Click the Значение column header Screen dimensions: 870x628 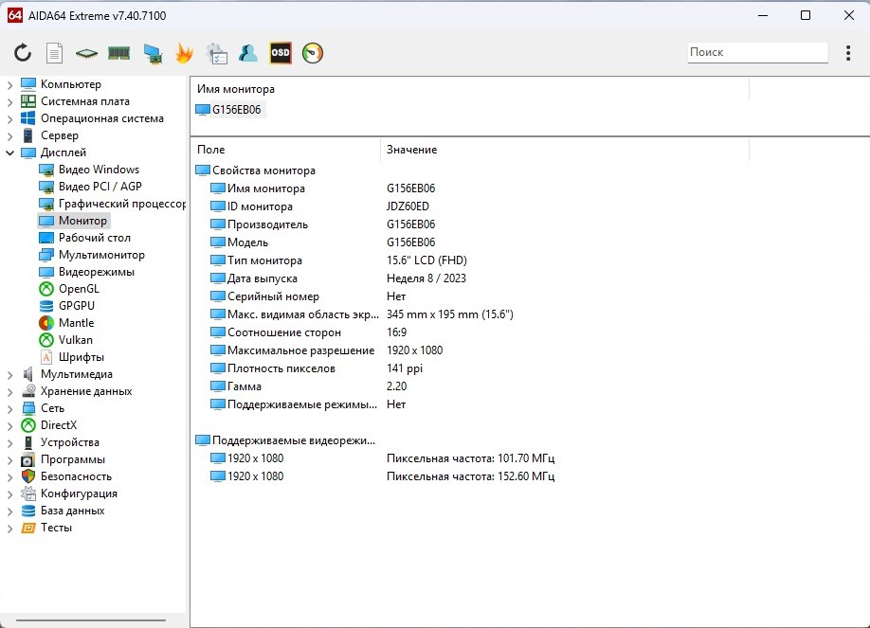(x=411, y=150)
